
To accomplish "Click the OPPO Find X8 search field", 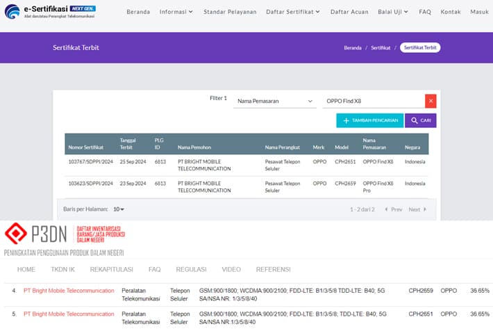I will point(374,101).
